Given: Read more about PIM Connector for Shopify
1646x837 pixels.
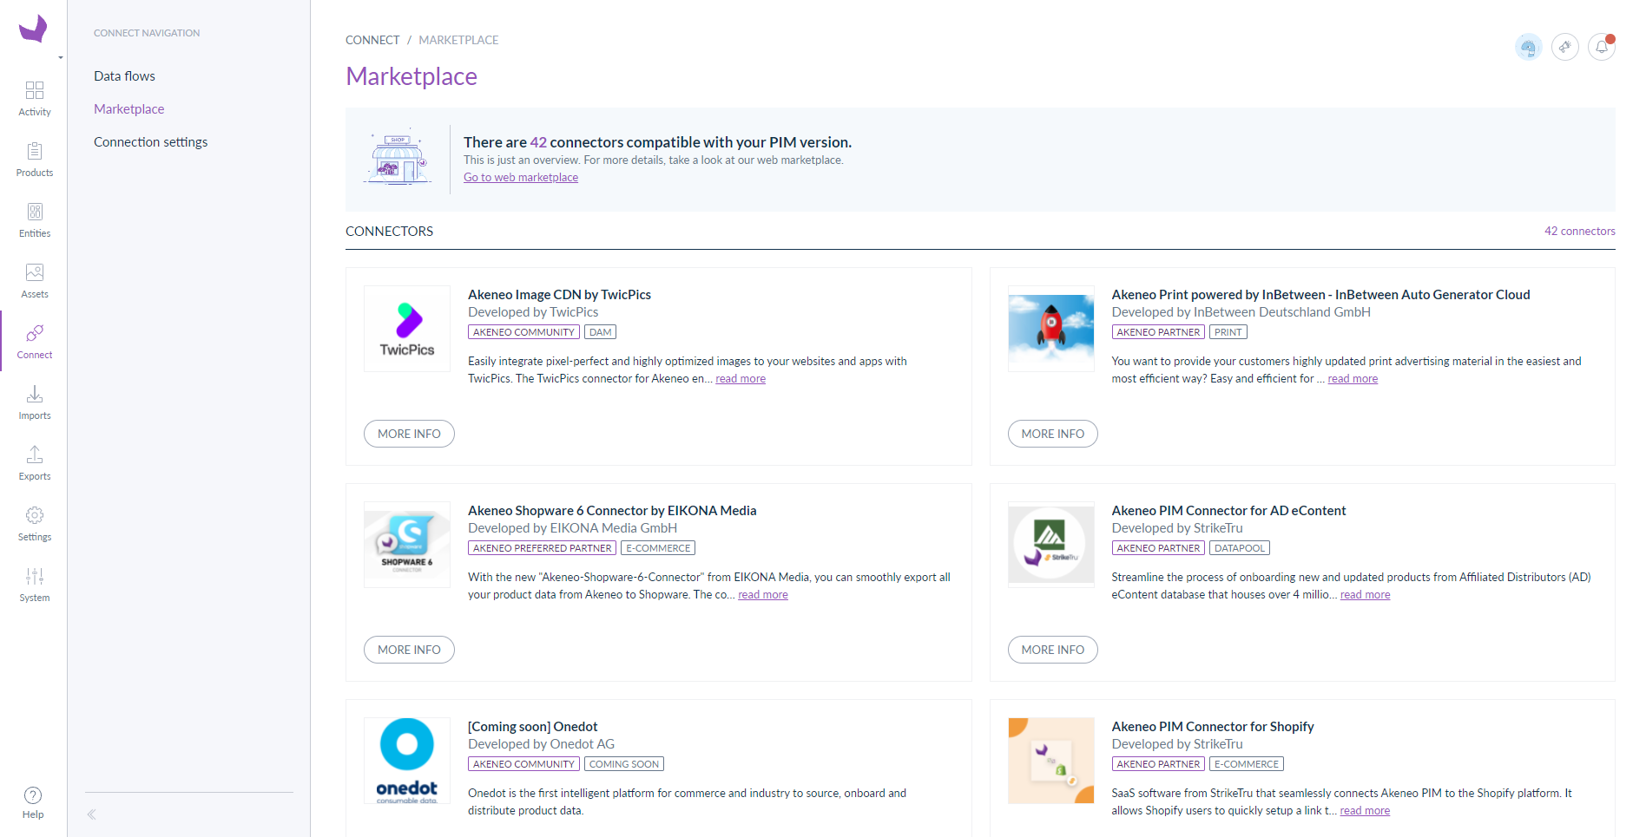Looking at the screenshot, I should pos(1365,811).
